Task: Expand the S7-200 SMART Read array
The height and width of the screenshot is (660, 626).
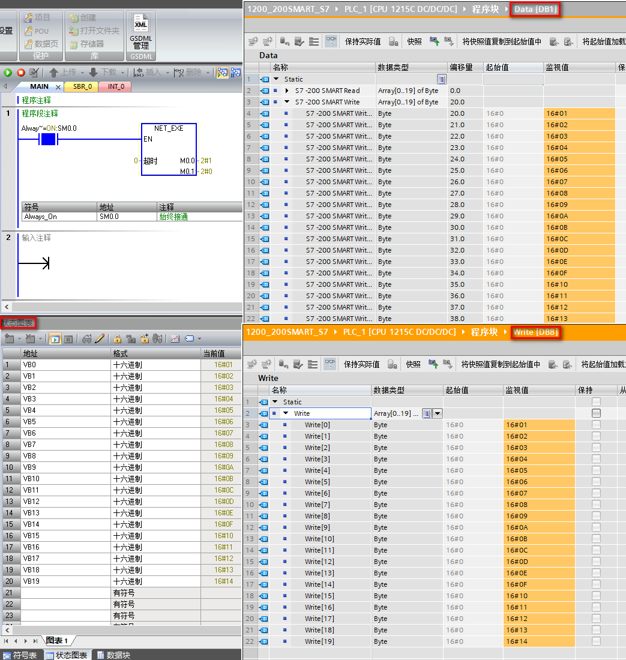Action: [x=287, y=91]
